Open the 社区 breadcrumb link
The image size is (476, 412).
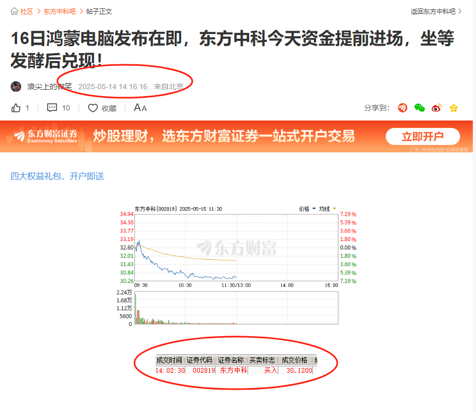27,12
